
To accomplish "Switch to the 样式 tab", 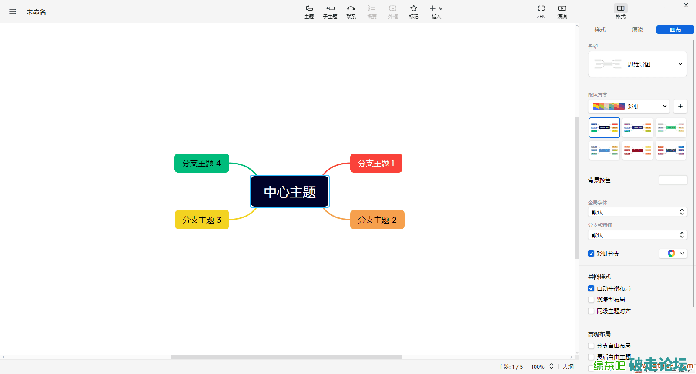I will tap(600, 30).
